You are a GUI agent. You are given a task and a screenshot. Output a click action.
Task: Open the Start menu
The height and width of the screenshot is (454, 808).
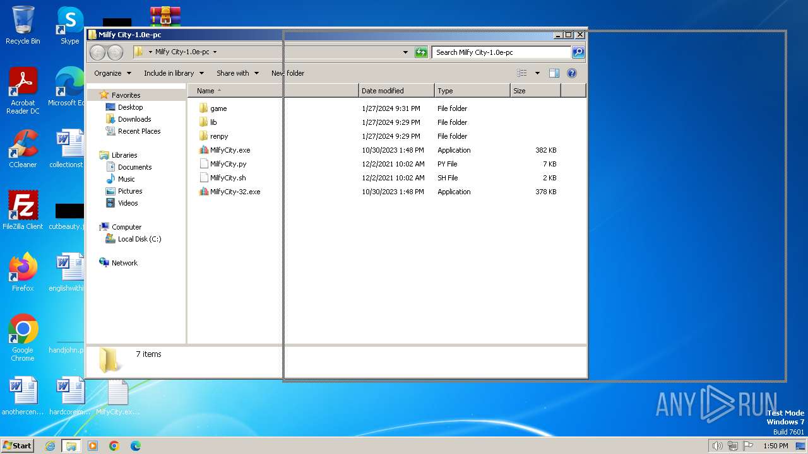pos(17,446)
